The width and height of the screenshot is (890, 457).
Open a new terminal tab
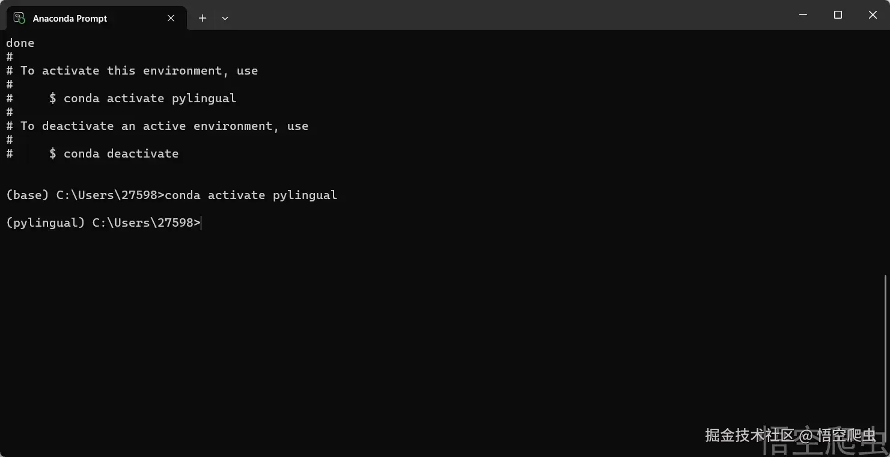pyautogui.click(x=203, y=18)
